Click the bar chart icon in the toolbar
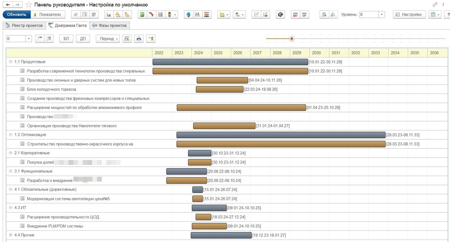This screenshot has width=450, height=242. coord(109,15)
